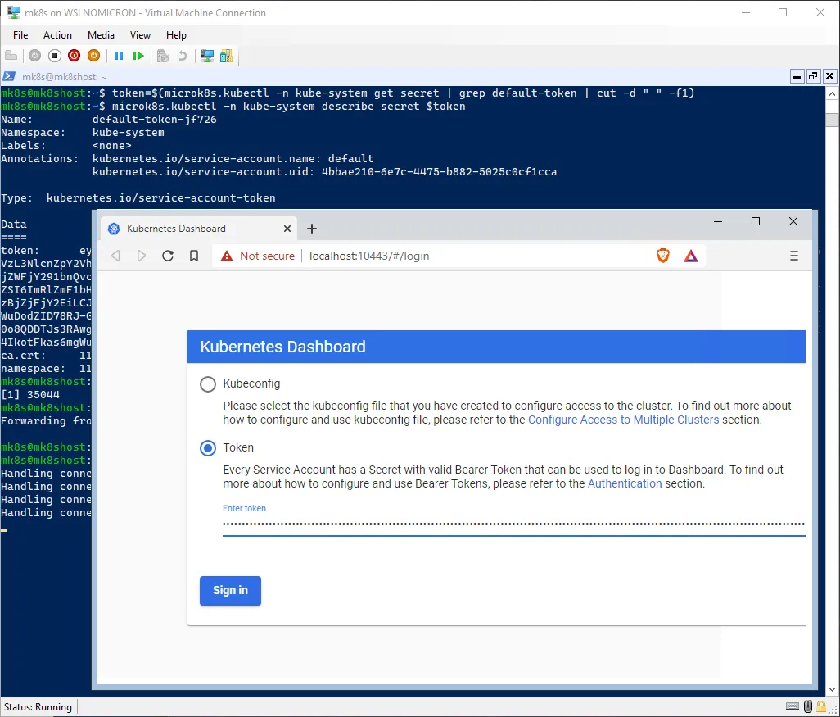Select the Token radio option

click(208, 448)
